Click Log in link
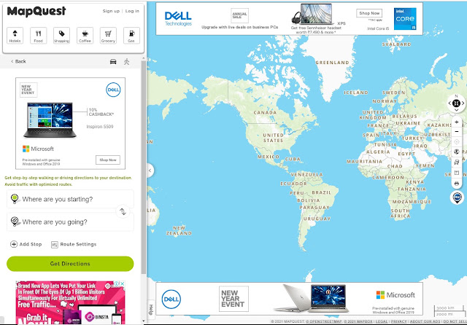 pyautogui.click(x=132, y=11)
